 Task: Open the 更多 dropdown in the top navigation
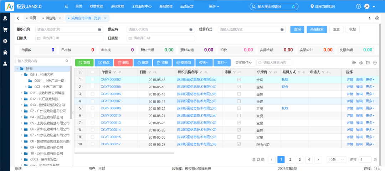click(214, 7)
